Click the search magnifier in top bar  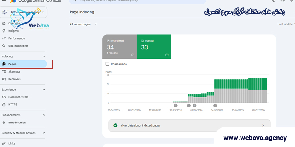(74, 0)
